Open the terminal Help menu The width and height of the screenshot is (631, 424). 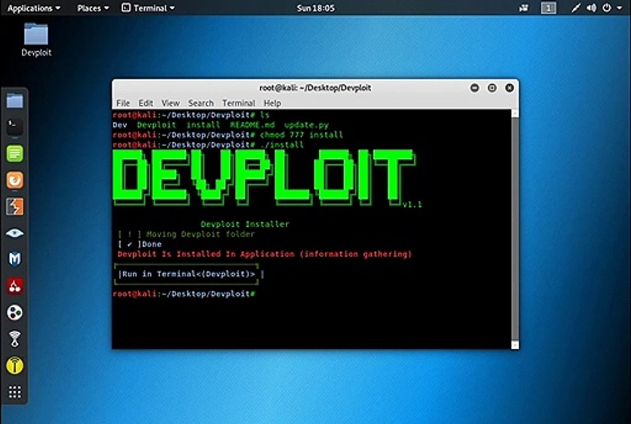272,103
